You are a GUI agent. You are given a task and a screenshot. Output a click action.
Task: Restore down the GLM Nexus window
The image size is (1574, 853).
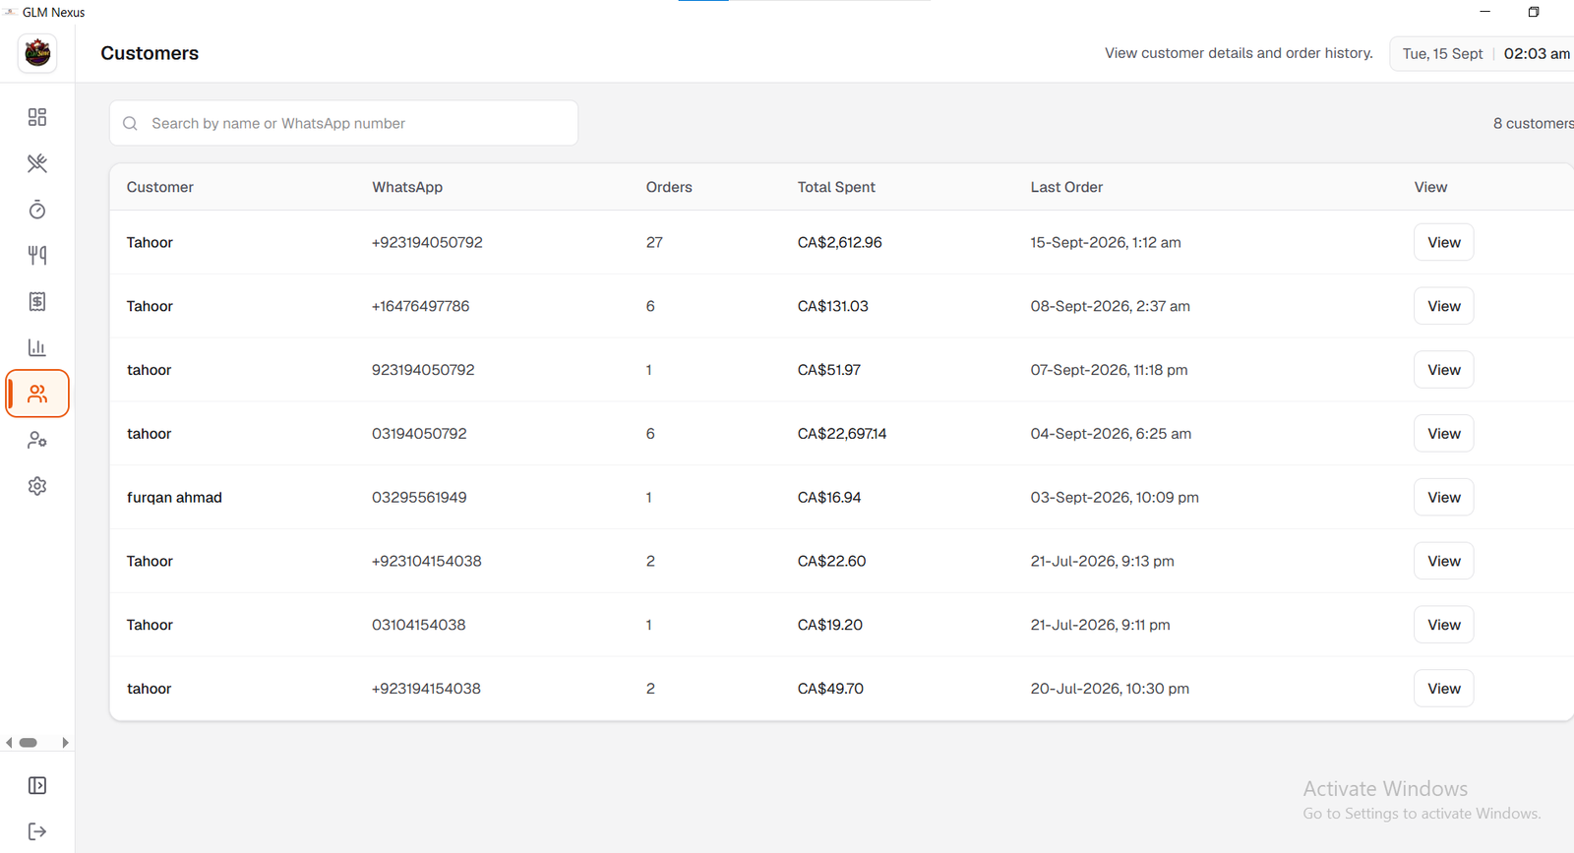click(1533, 12)
